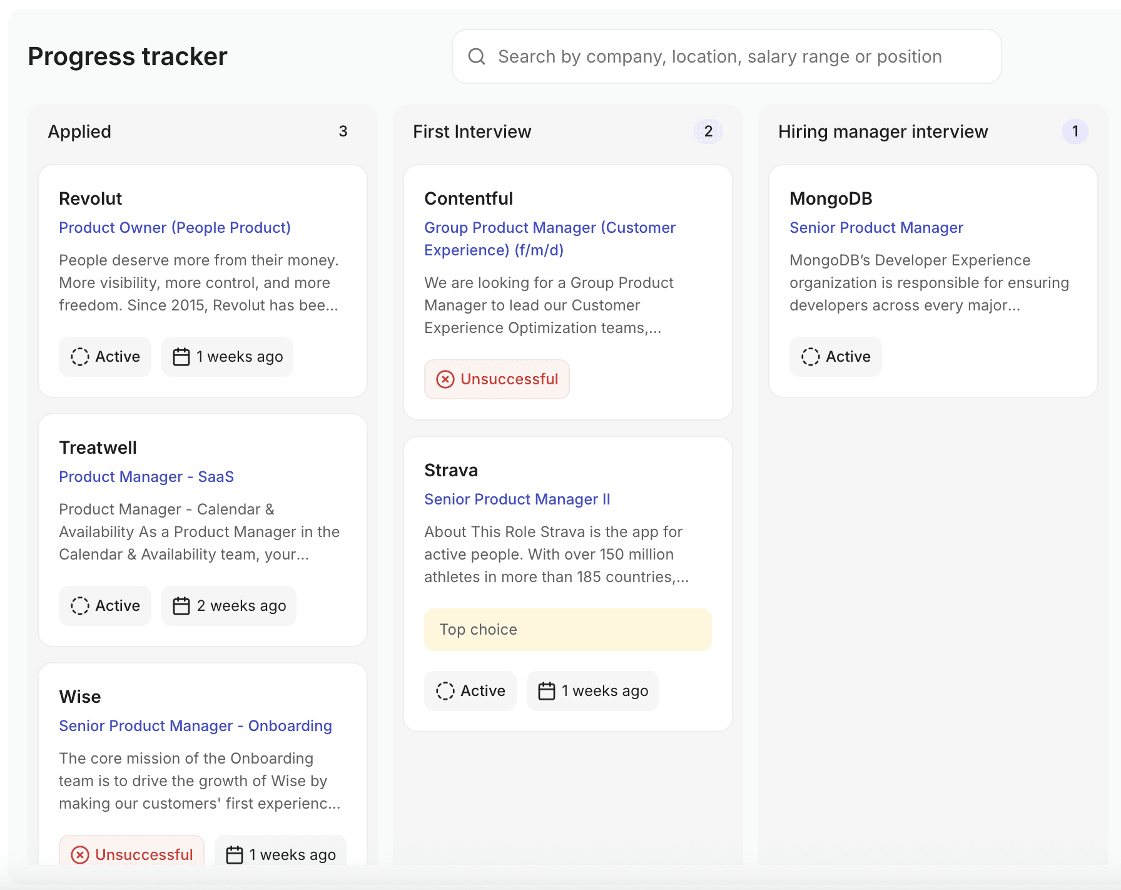1121x890 pixels.
Task: Click the red X icon on Contentful card
Action: coord(445,379)
